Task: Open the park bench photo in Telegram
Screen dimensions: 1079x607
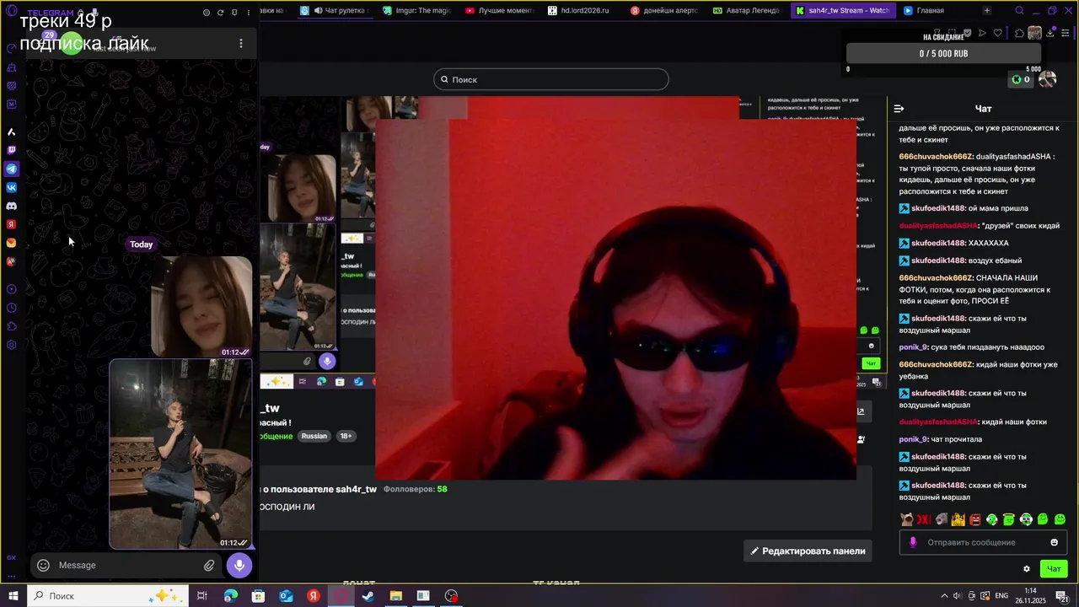Action: point(180,454)
